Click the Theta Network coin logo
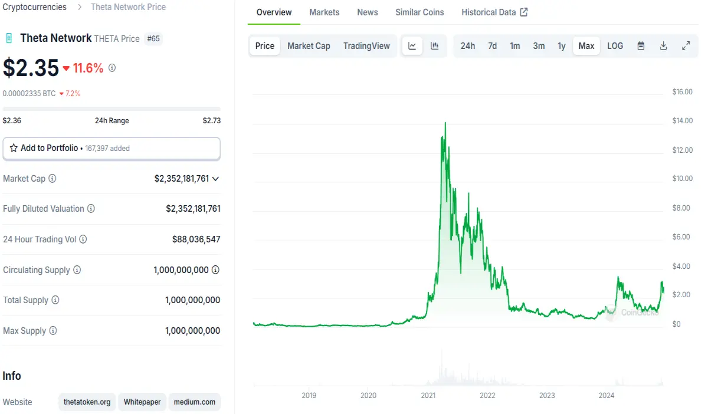Image resolution: width=708 pixels, height=414 pixels. pyautogui.click(x=9, y=38)
